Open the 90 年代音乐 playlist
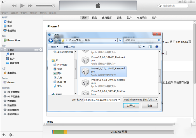 (13, 96)
